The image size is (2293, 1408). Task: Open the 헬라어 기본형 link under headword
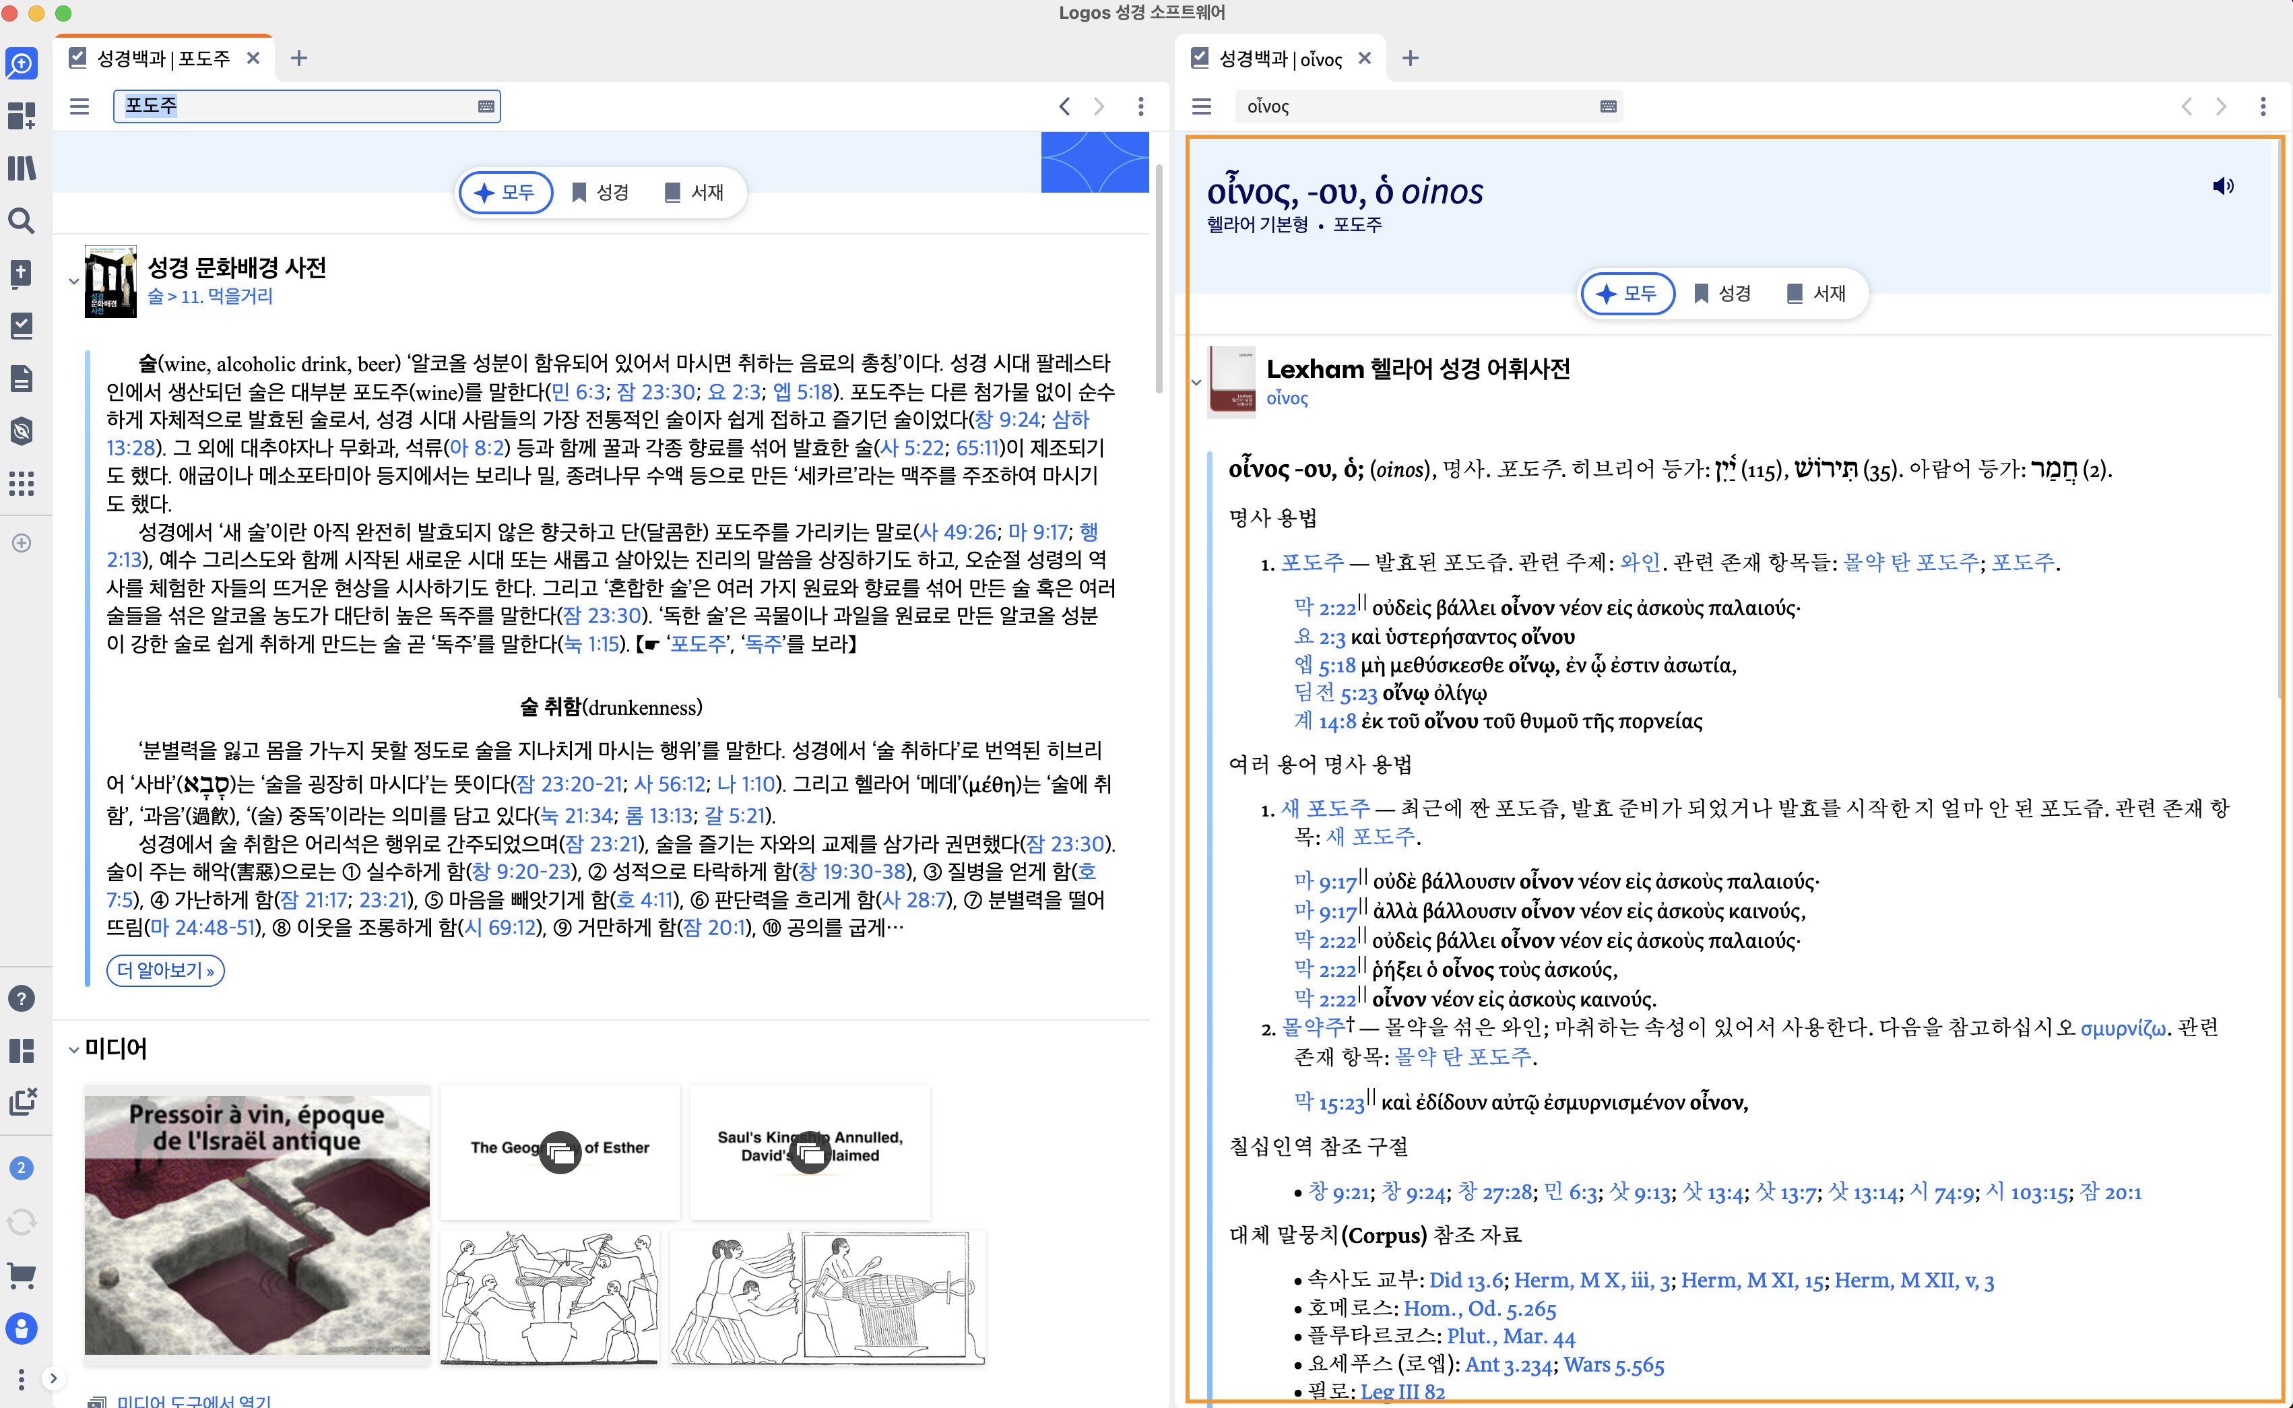pyautogui.click(x=1258, y=224)
